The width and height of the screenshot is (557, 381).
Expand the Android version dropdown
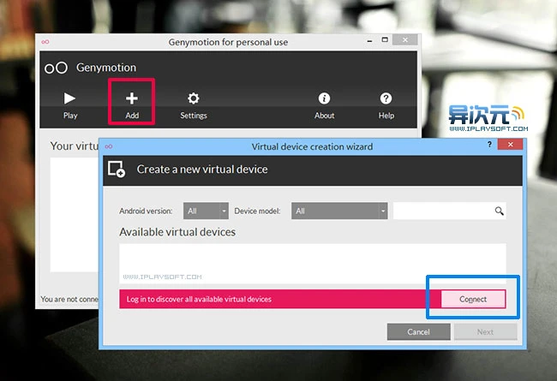tap(206, 211)
